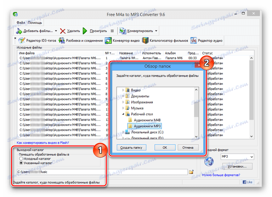The width and height of the screenshot is (272, 197).
Task: Click Отмена in the folder browser dialog
Action: coord(188,147)
